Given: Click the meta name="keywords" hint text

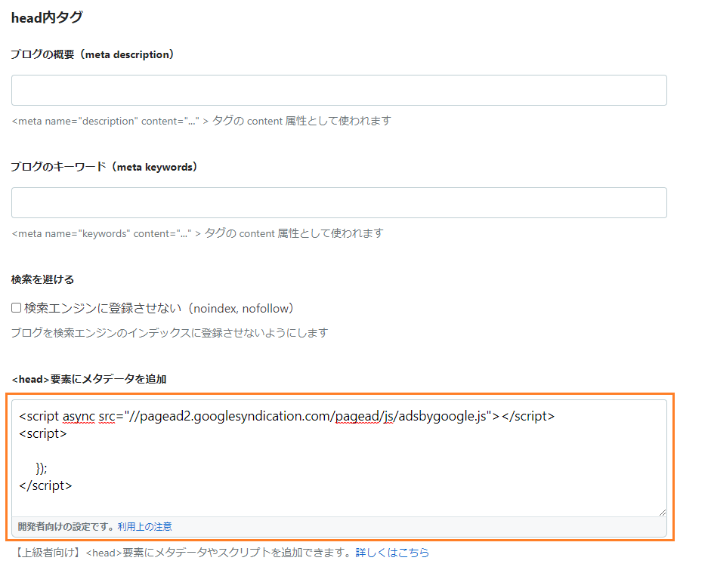Looking at the screenshot, I should (x=197, y=233).
